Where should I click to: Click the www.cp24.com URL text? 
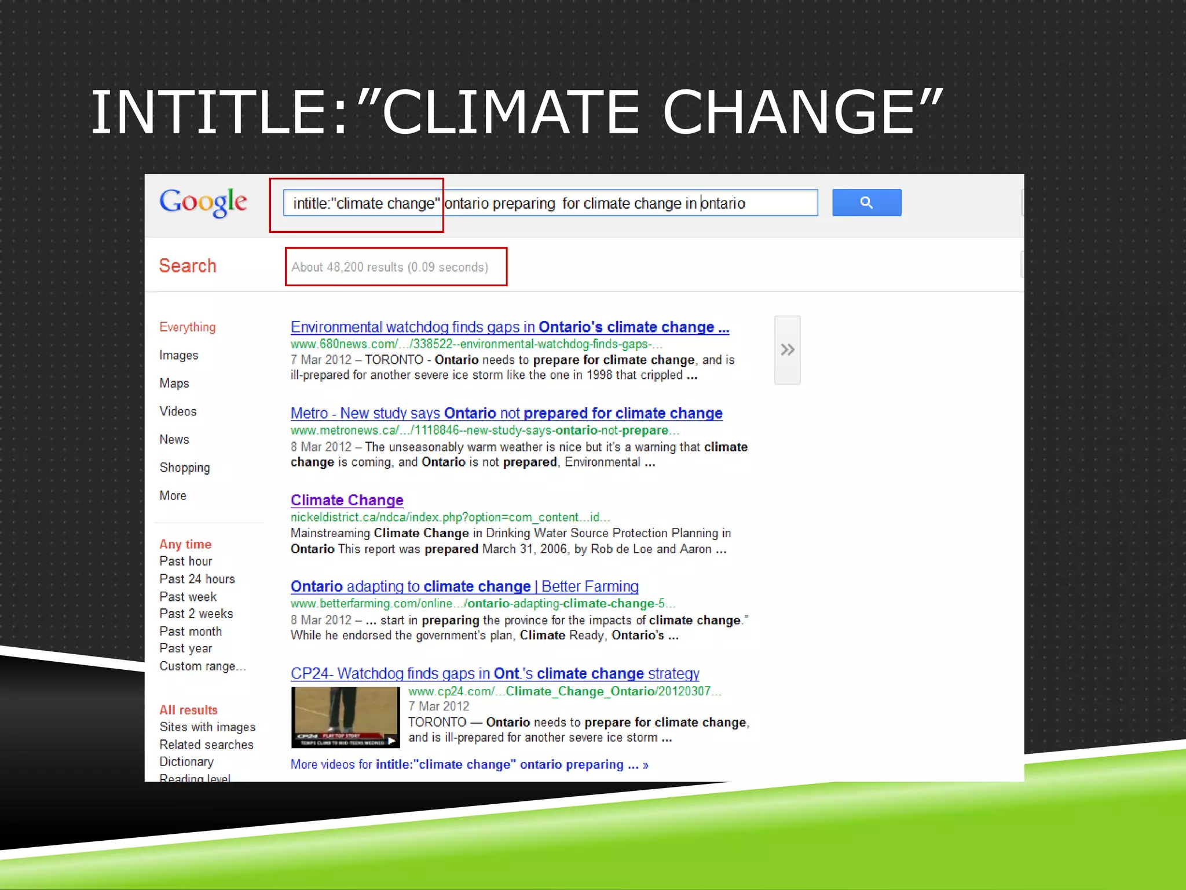[x=565, y=692]
